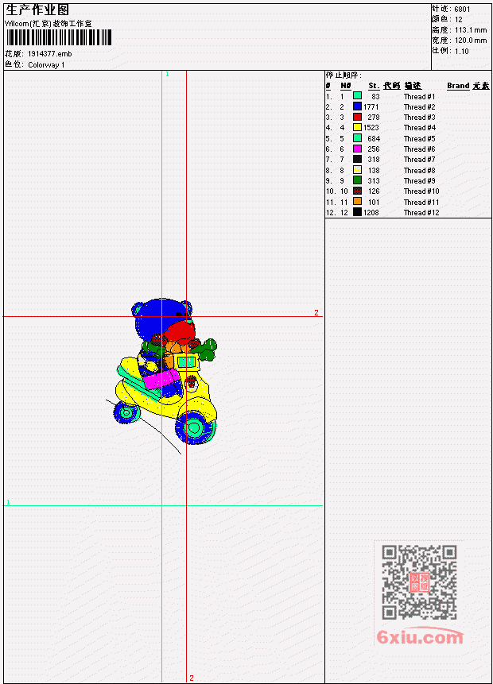Click the "Thread #1" description text
Screen dimensions: 493x684
click(x=419, y=96)
